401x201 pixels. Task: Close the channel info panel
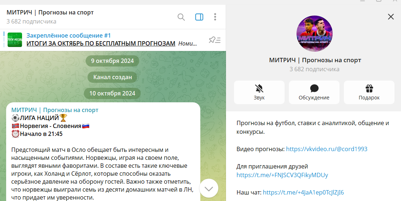[x=391, y=17]
